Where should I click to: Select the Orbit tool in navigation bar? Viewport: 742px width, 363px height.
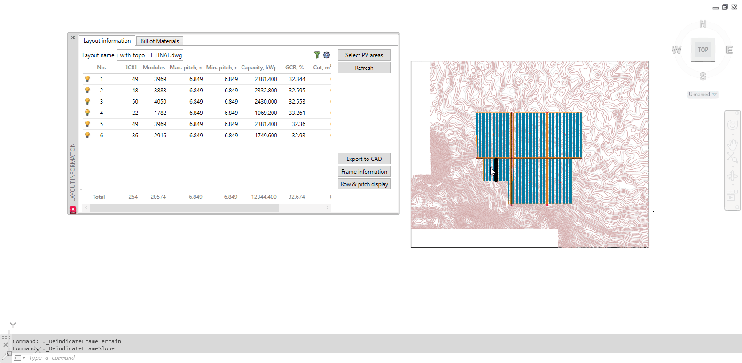tap(733, 176)
